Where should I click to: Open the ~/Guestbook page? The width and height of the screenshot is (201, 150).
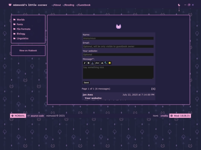pyautogui.click(x=83, y=5)
